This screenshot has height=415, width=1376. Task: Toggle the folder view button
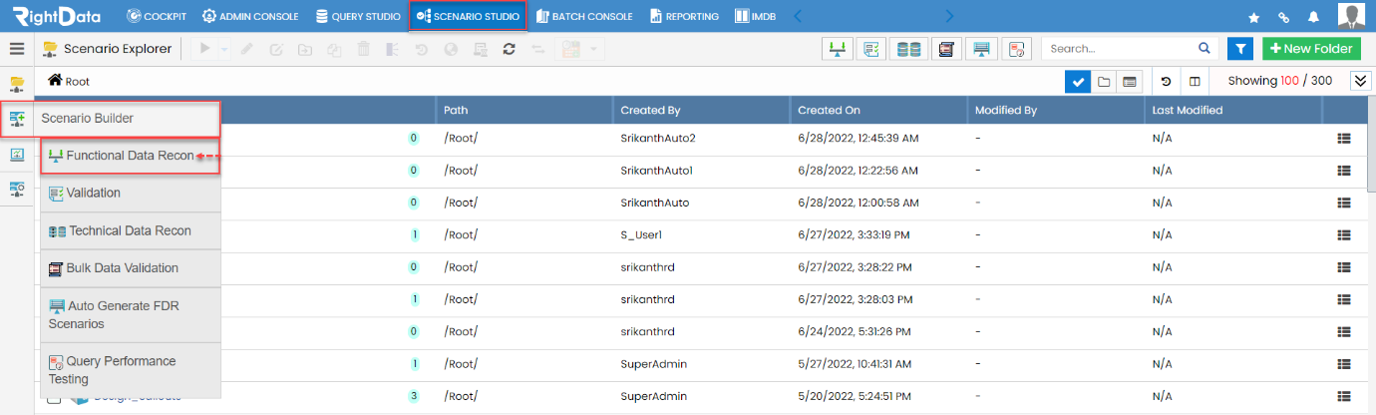coord(1104,81)
